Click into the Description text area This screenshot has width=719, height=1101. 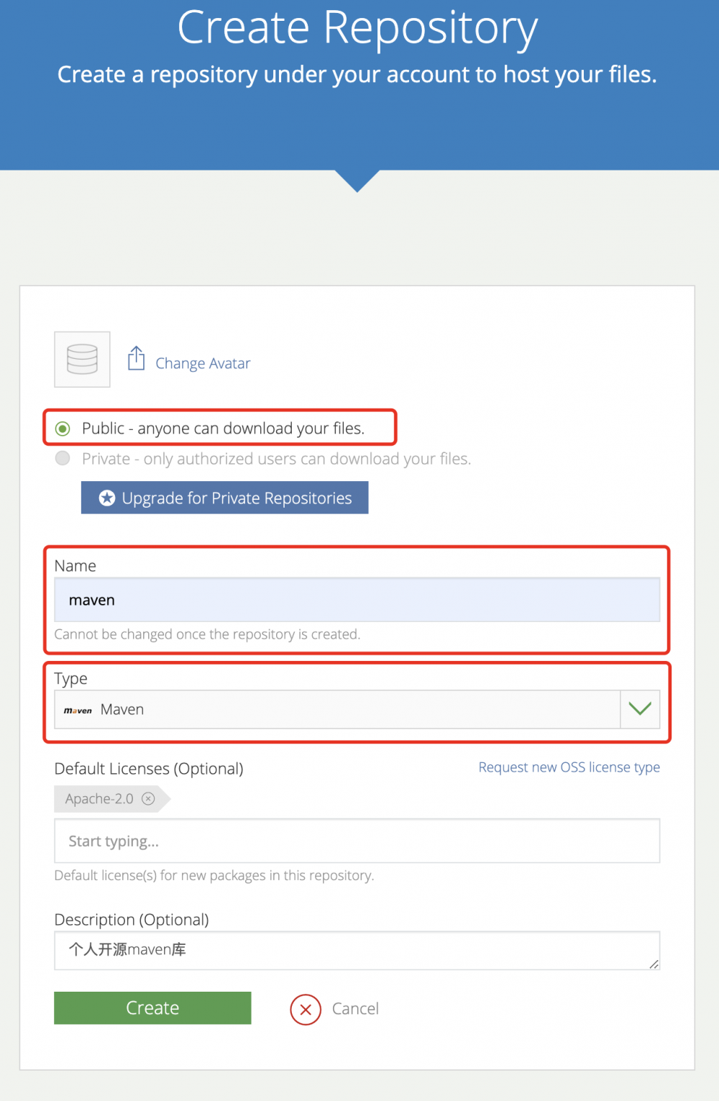click(357, 950)
